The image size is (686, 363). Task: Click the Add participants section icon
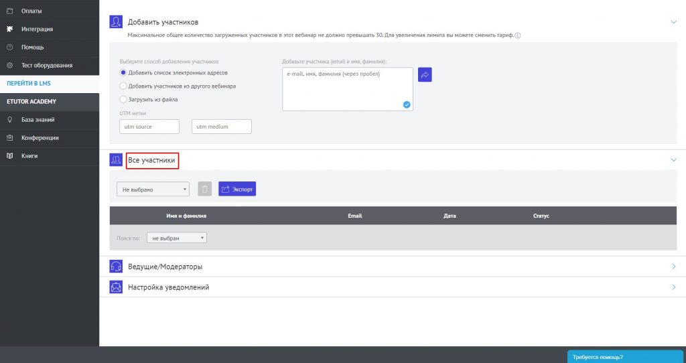[x=116, y=22]
